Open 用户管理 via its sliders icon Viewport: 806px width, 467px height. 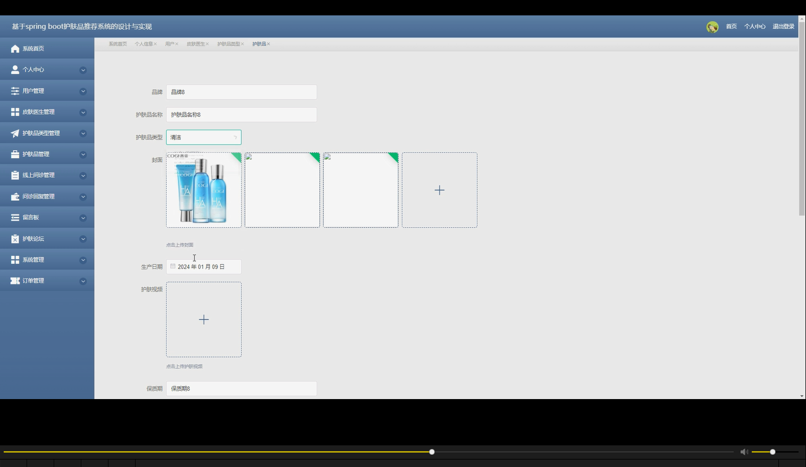point(14,91)
